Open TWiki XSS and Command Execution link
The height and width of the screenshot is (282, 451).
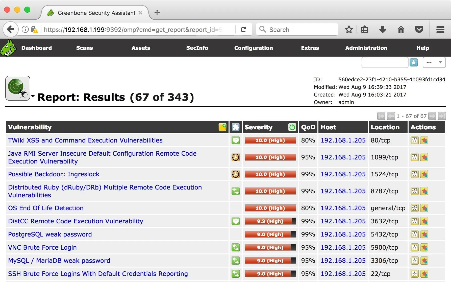point(85,140)
